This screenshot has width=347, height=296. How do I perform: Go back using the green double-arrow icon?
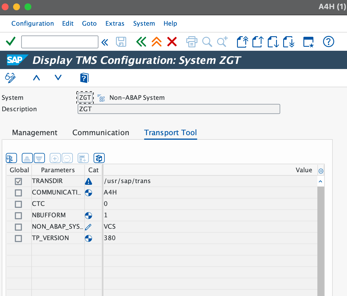click(141, 42)
